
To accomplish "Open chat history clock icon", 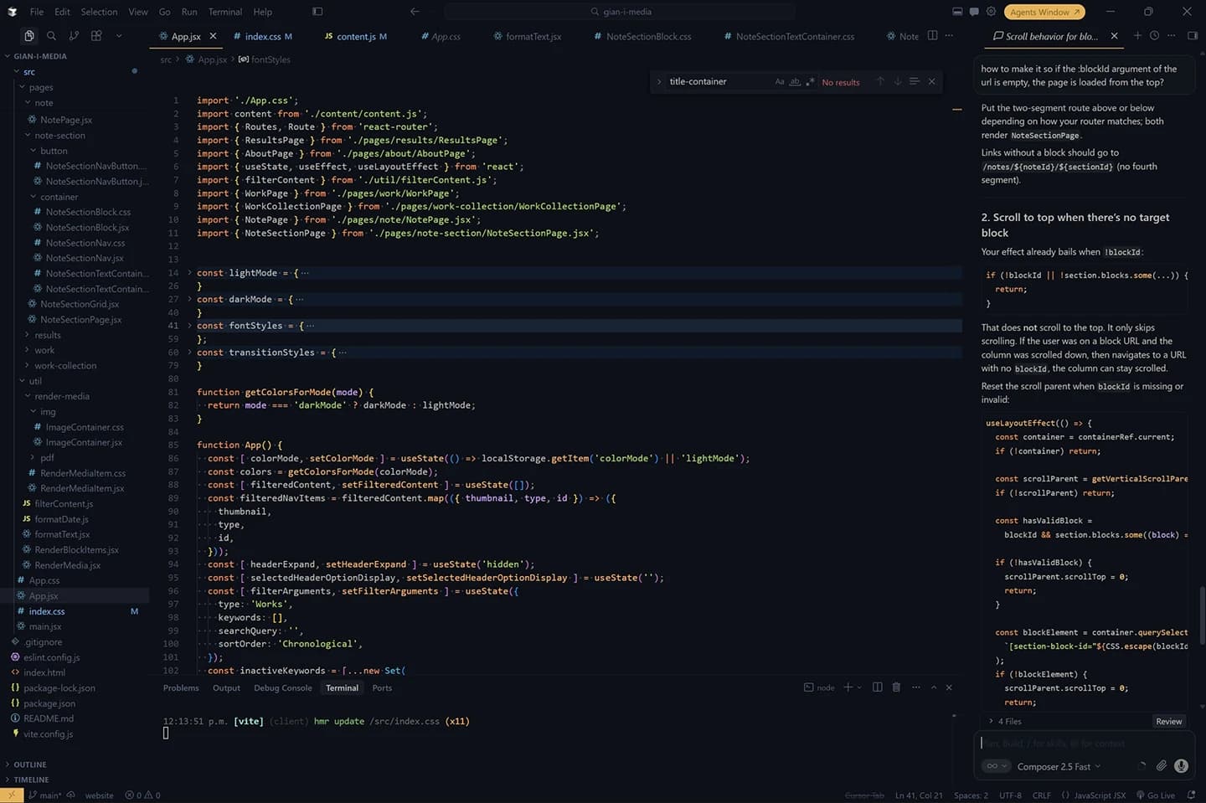I will (1154, 36).
